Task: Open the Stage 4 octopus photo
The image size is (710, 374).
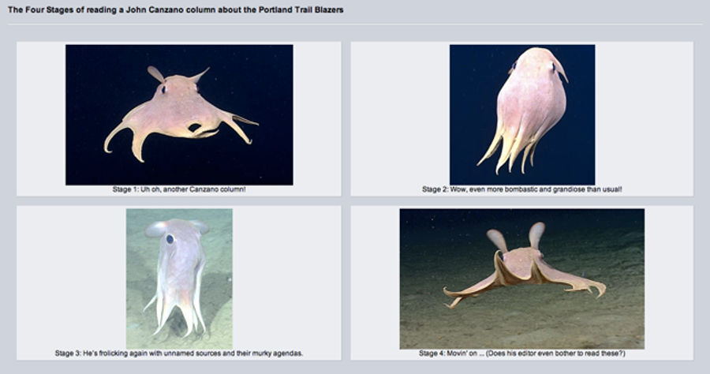Action: coord(522,279)
